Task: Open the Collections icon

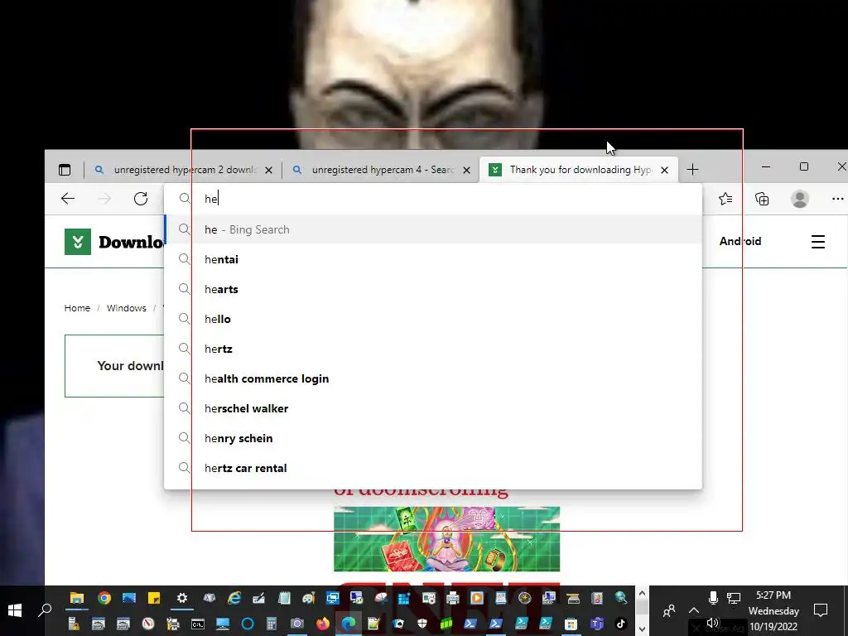Action: click(762, 199)
